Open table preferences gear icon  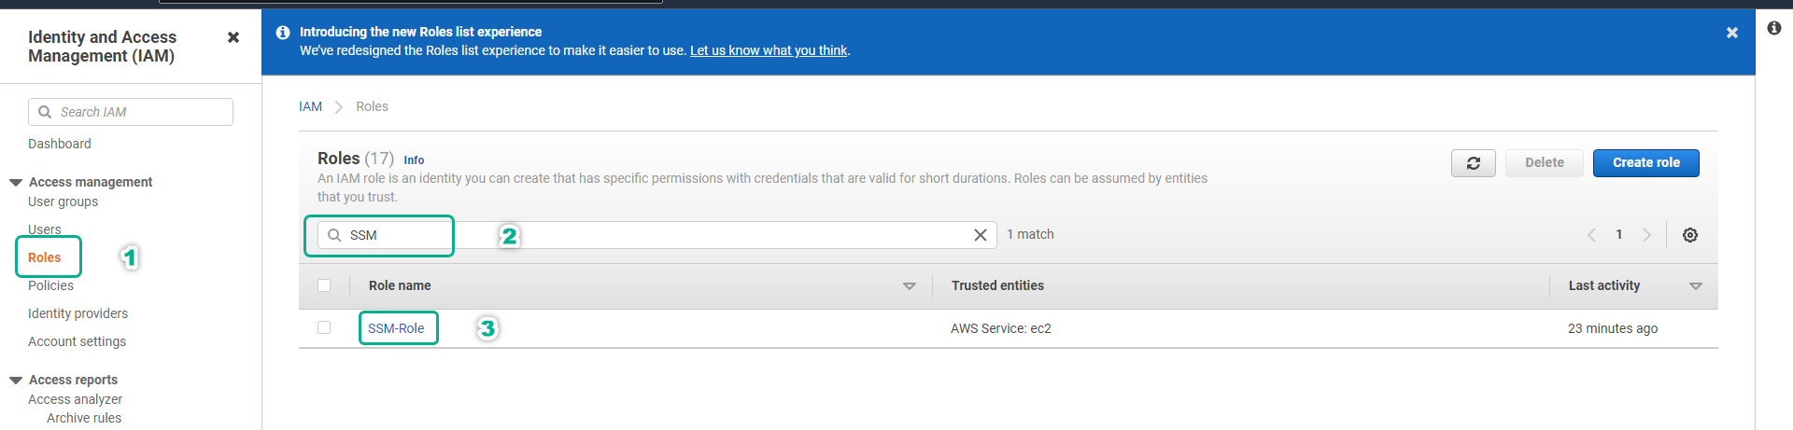(1689, 235)
